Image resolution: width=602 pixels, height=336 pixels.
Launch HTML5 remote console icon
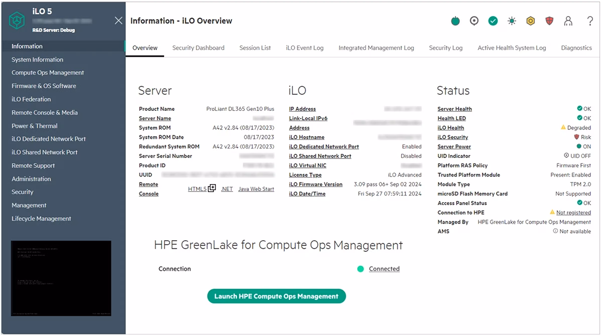212,188
